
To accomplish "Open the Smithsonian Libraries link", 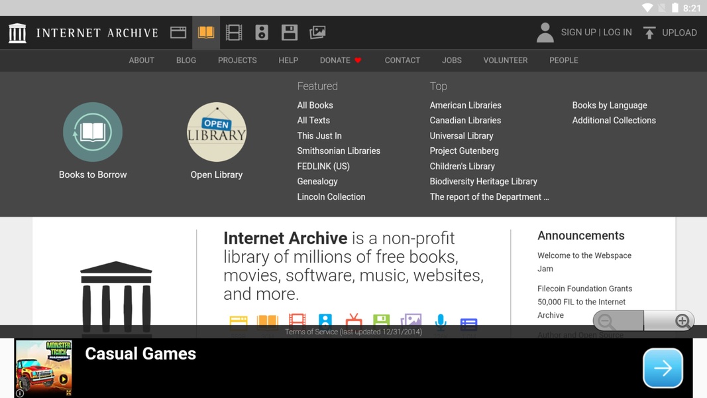I will 339,151.
